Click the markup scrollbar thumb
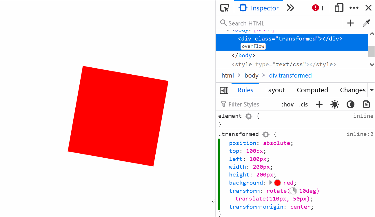Screen dimensions: 375x217 click(x=372, y=51)
